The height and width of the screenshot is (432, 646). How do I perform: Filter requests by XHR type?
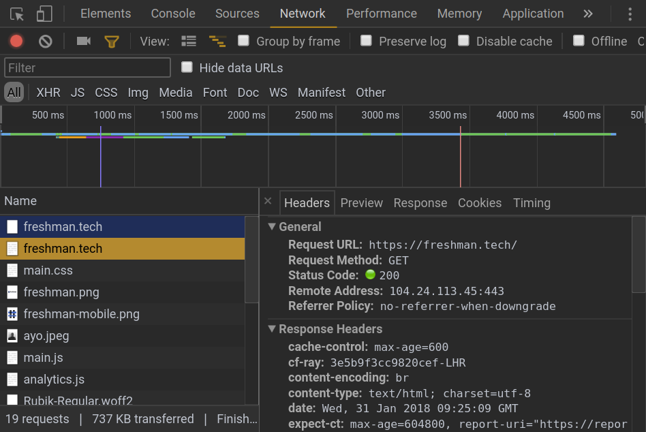pos(48,93)
